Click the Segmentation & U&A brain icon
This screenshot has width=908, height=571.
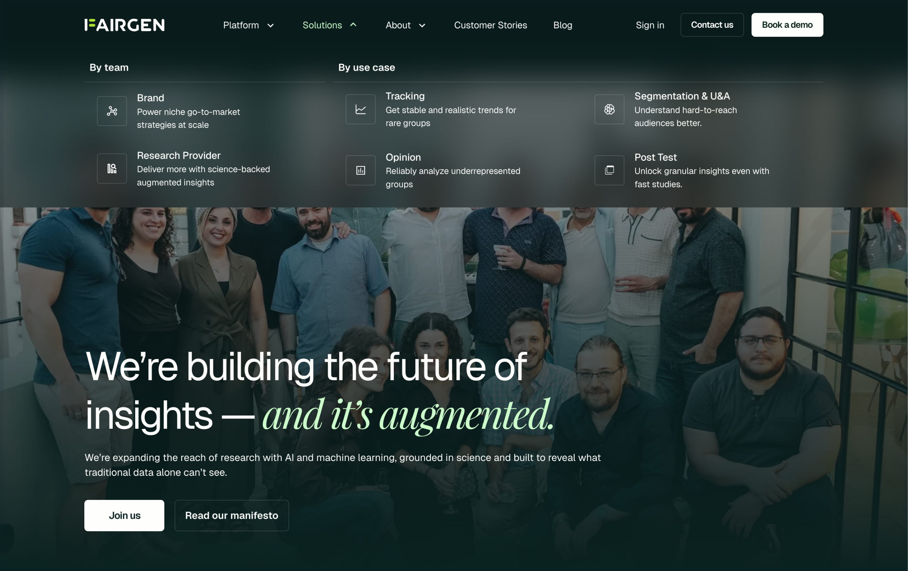[609, 109]
